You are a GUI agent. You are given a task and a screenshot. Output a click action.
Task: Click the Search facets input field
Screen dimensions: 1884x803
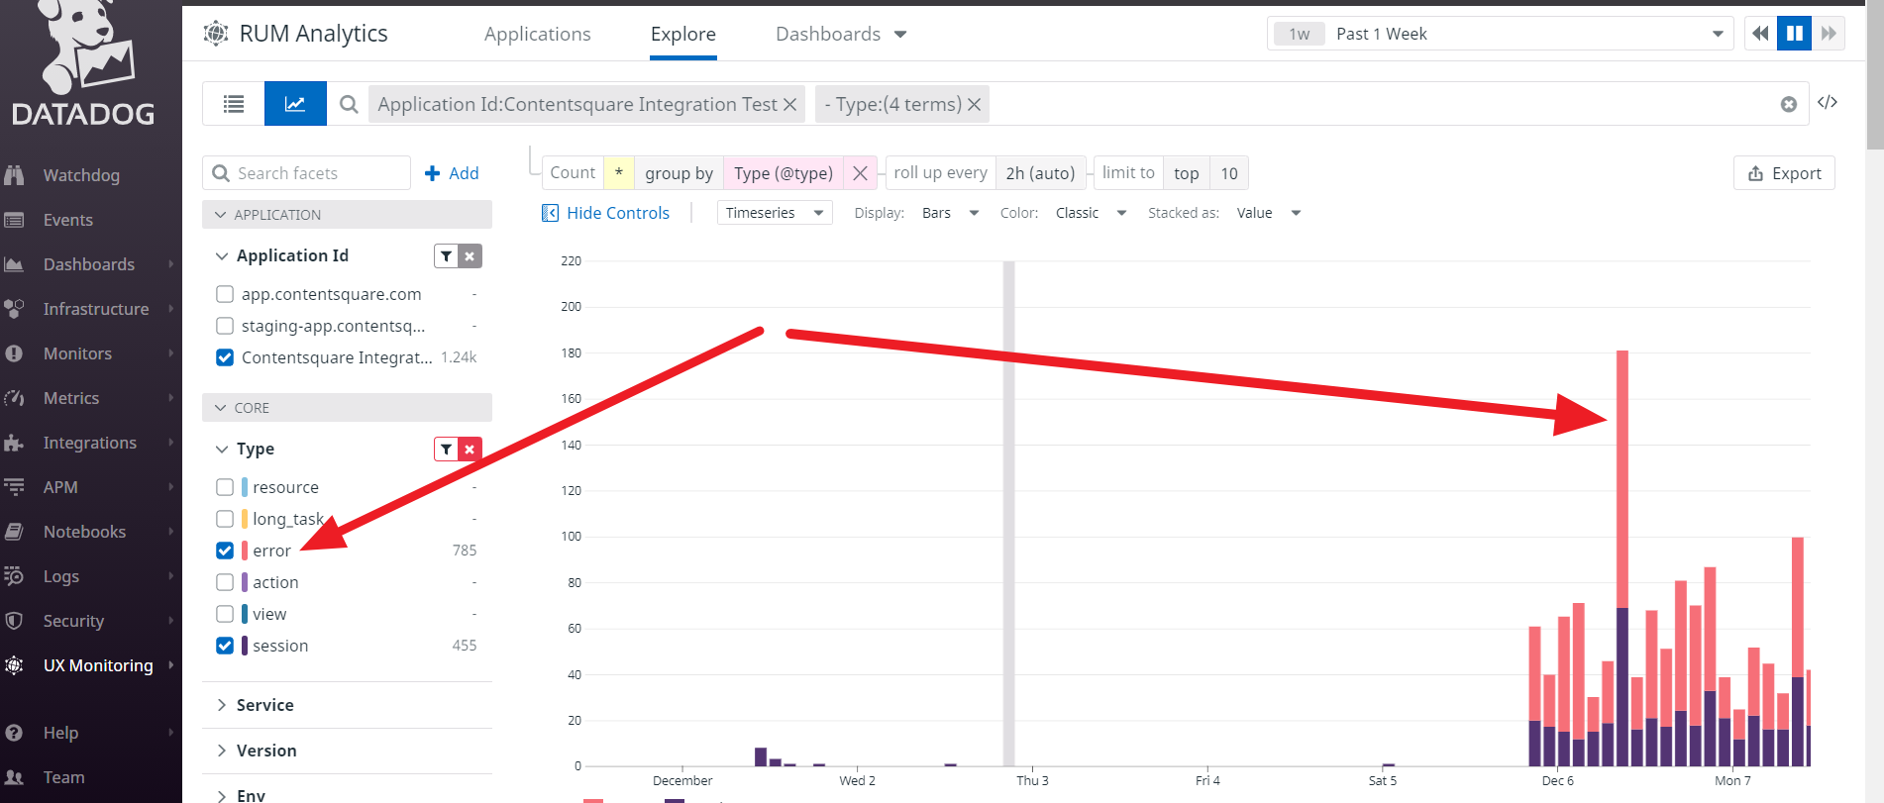click(307, 173)
